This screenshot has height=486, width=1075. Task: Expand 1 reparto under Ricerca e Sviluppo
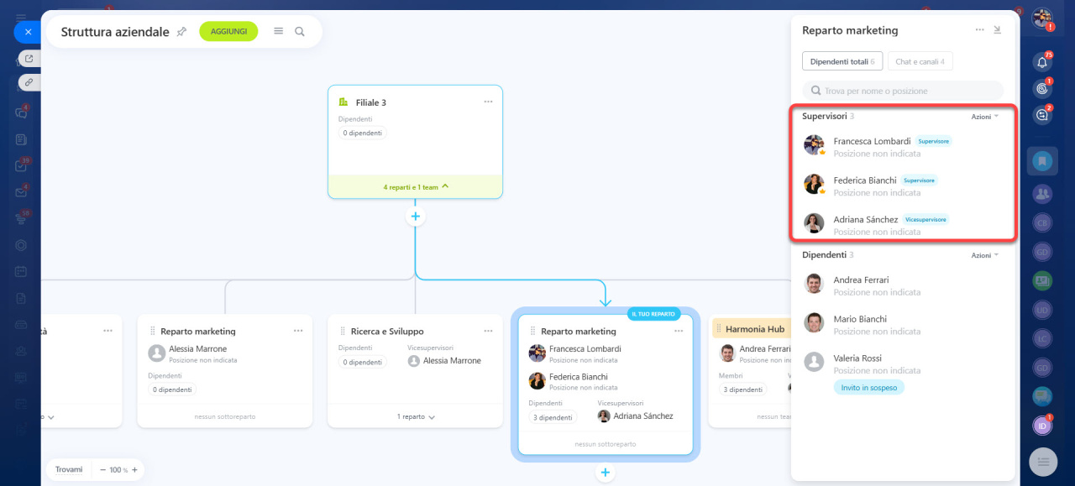416,416
